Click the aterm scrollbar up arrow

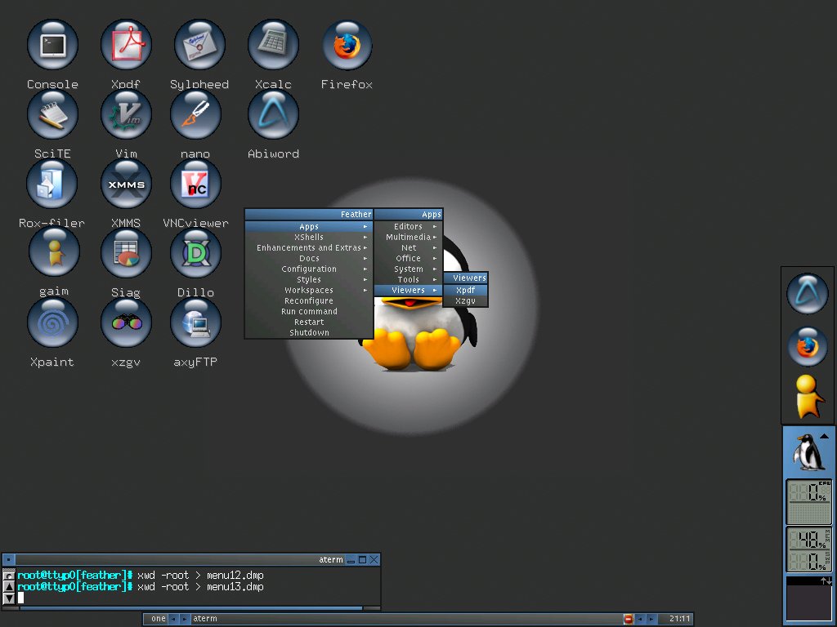pyautogui.click(x=9, y=586)
